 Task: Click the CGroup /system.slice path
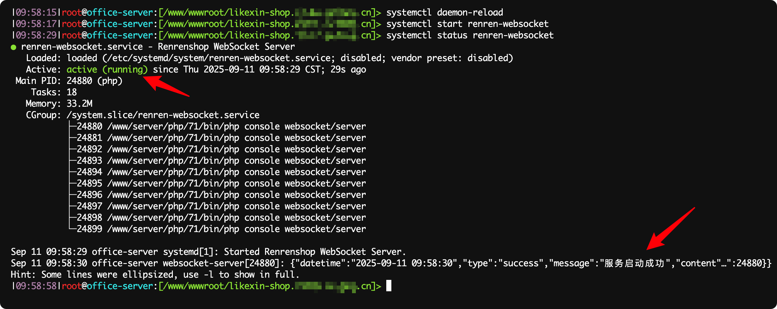click(163, 115)
